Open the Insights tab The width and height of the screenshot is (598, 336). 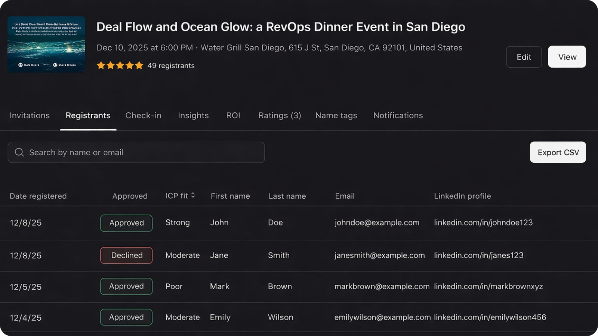(193, 115)
